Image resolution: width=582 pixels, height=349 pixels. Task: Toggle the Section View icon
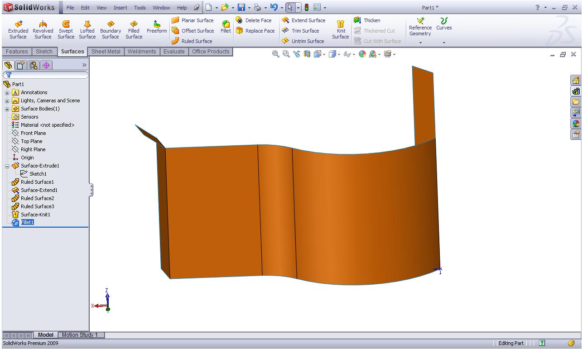pyautogui.click(x=307, y=54)
